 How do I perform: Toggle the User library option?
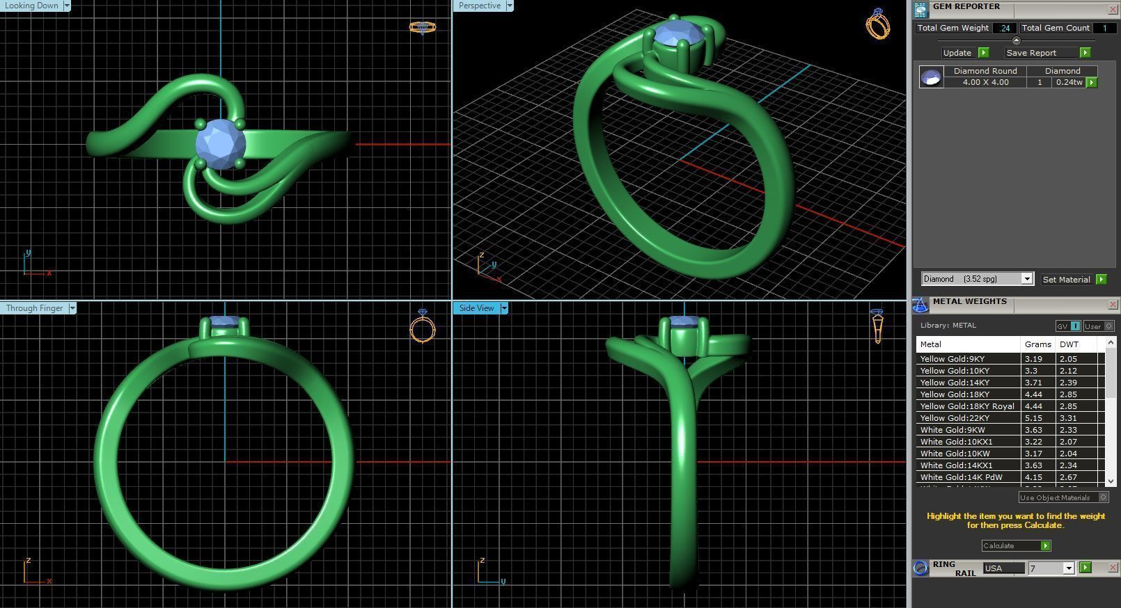tap(1099, 326)
